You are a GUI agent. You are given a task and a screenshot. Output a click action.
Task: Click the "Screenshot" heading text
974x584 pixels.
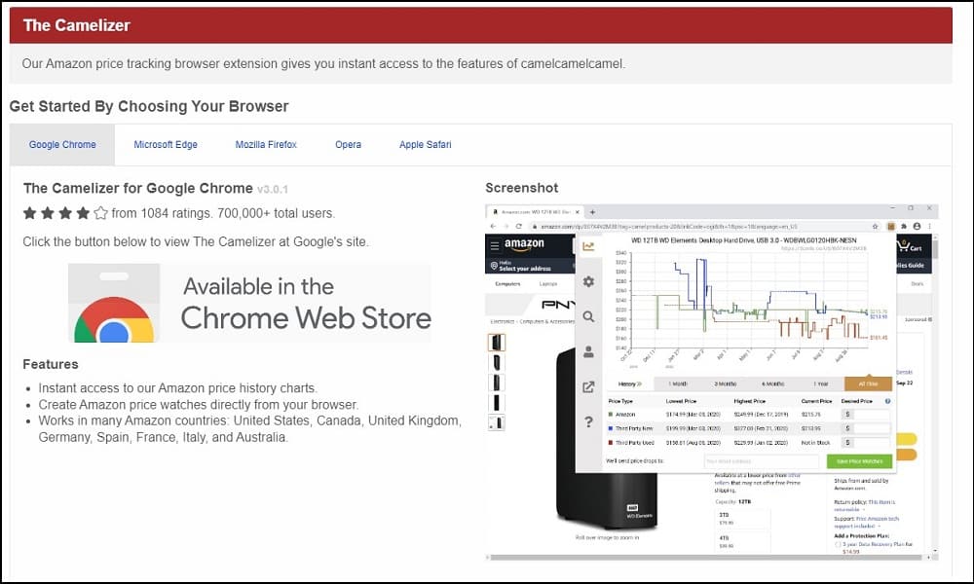coord(522,188)
